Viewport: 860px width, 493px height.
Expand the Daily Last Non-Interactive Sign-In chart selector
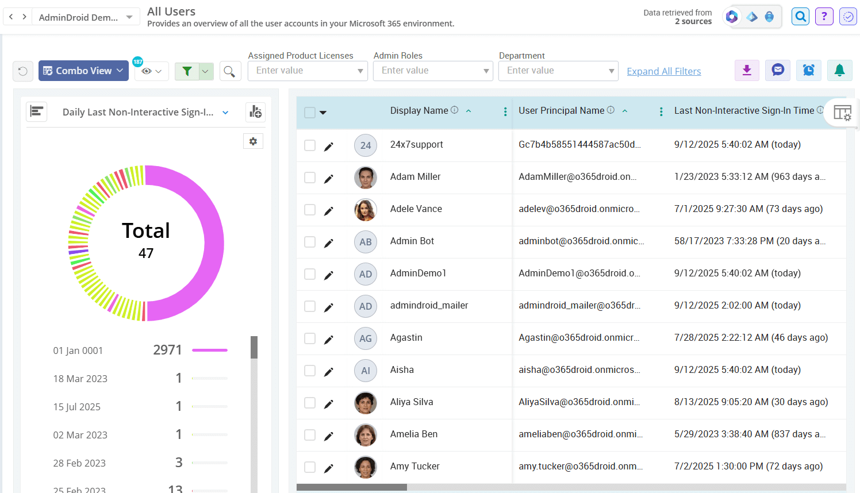coord(225,112)
